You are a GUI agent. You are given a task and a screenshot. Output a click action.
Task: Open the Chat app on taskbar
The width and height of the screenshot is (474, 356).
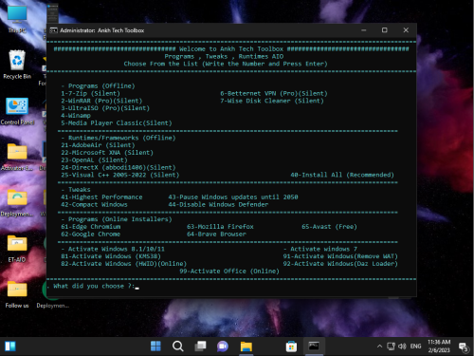pyautogui.click(x=223, y=347)
